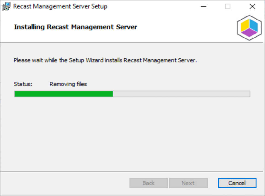Click the 'Installing Recast Management Server' heading
265x196 pixels.
[x=75, y=27]
